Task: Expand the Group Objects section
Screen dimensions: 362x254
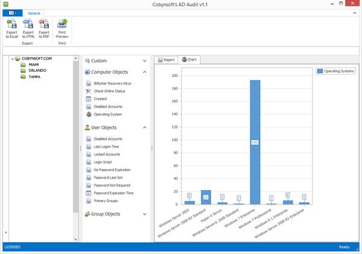Action: [x=145, y=214]
